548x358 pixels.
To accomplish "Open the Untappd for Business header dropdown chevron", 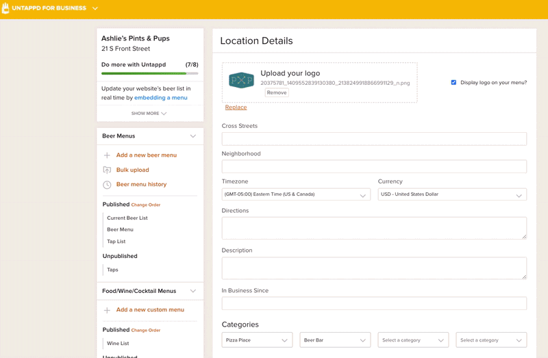I will pyautogui.click(x=95, y=8).
